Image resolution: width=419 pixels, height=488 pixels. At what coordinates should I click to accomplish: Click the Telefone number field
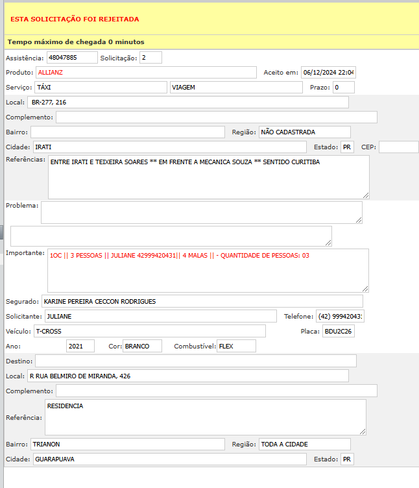click(x=340, y=316)
